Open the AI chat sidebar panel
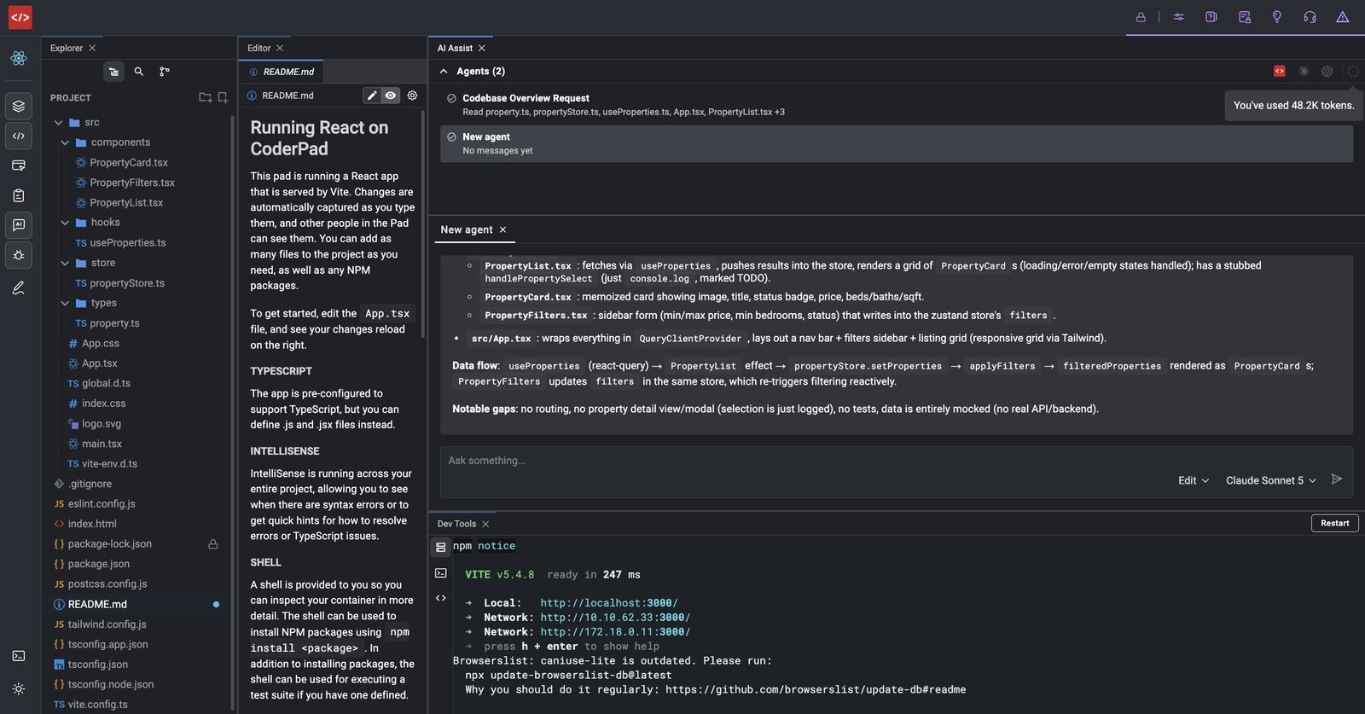The width and height of the screenshot is (1365, 714). 19,225
